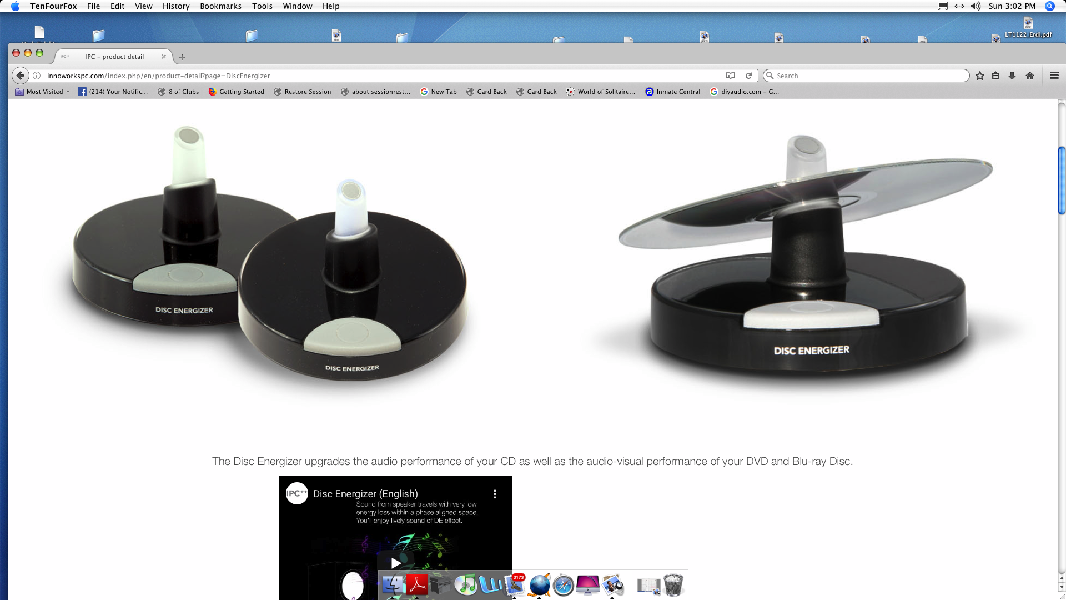Image resolution: width=1066 pixels, height=600 pixels.
Task: Open the View menu
Action: tap(143, 6)
